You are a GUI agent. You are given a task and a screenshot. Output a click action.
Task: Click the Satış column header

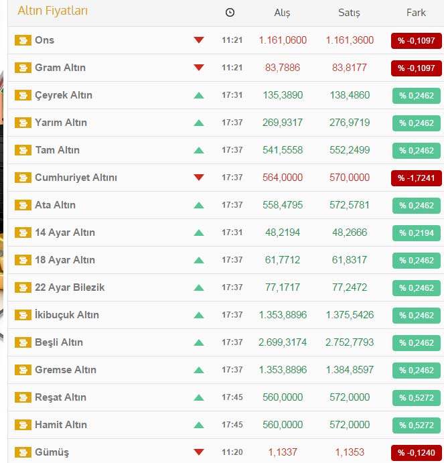[x=349, y=13]
